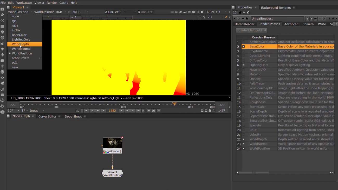Open the Workspace menu
Image resolution: width=338 pixels, height=190 pixels.
coord(24,3)
